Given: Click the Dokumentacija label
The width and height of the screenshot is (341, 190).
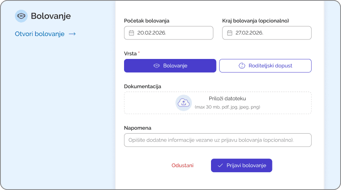Looking at the screenshot, I should tap(142, 87).
